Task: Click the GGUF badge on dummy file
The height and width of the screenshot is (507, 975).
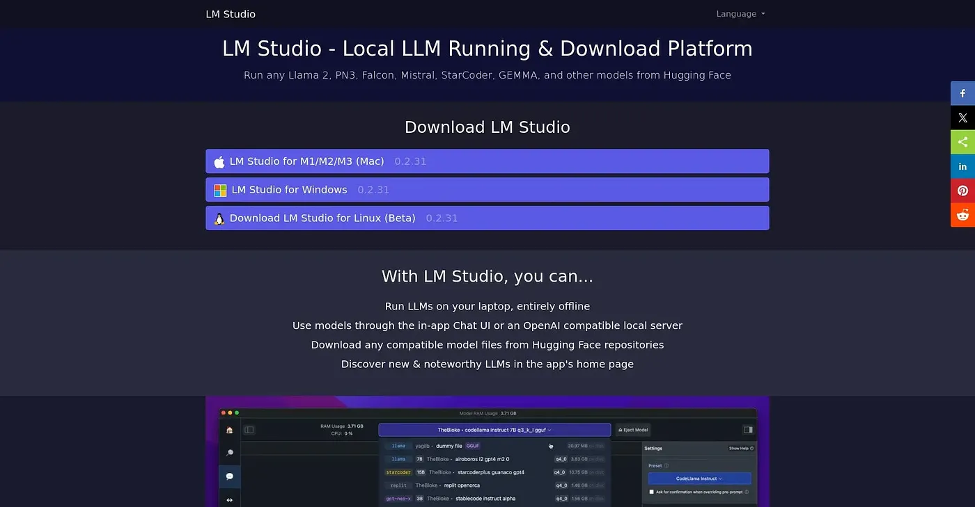Action: [x=473, y=446]
